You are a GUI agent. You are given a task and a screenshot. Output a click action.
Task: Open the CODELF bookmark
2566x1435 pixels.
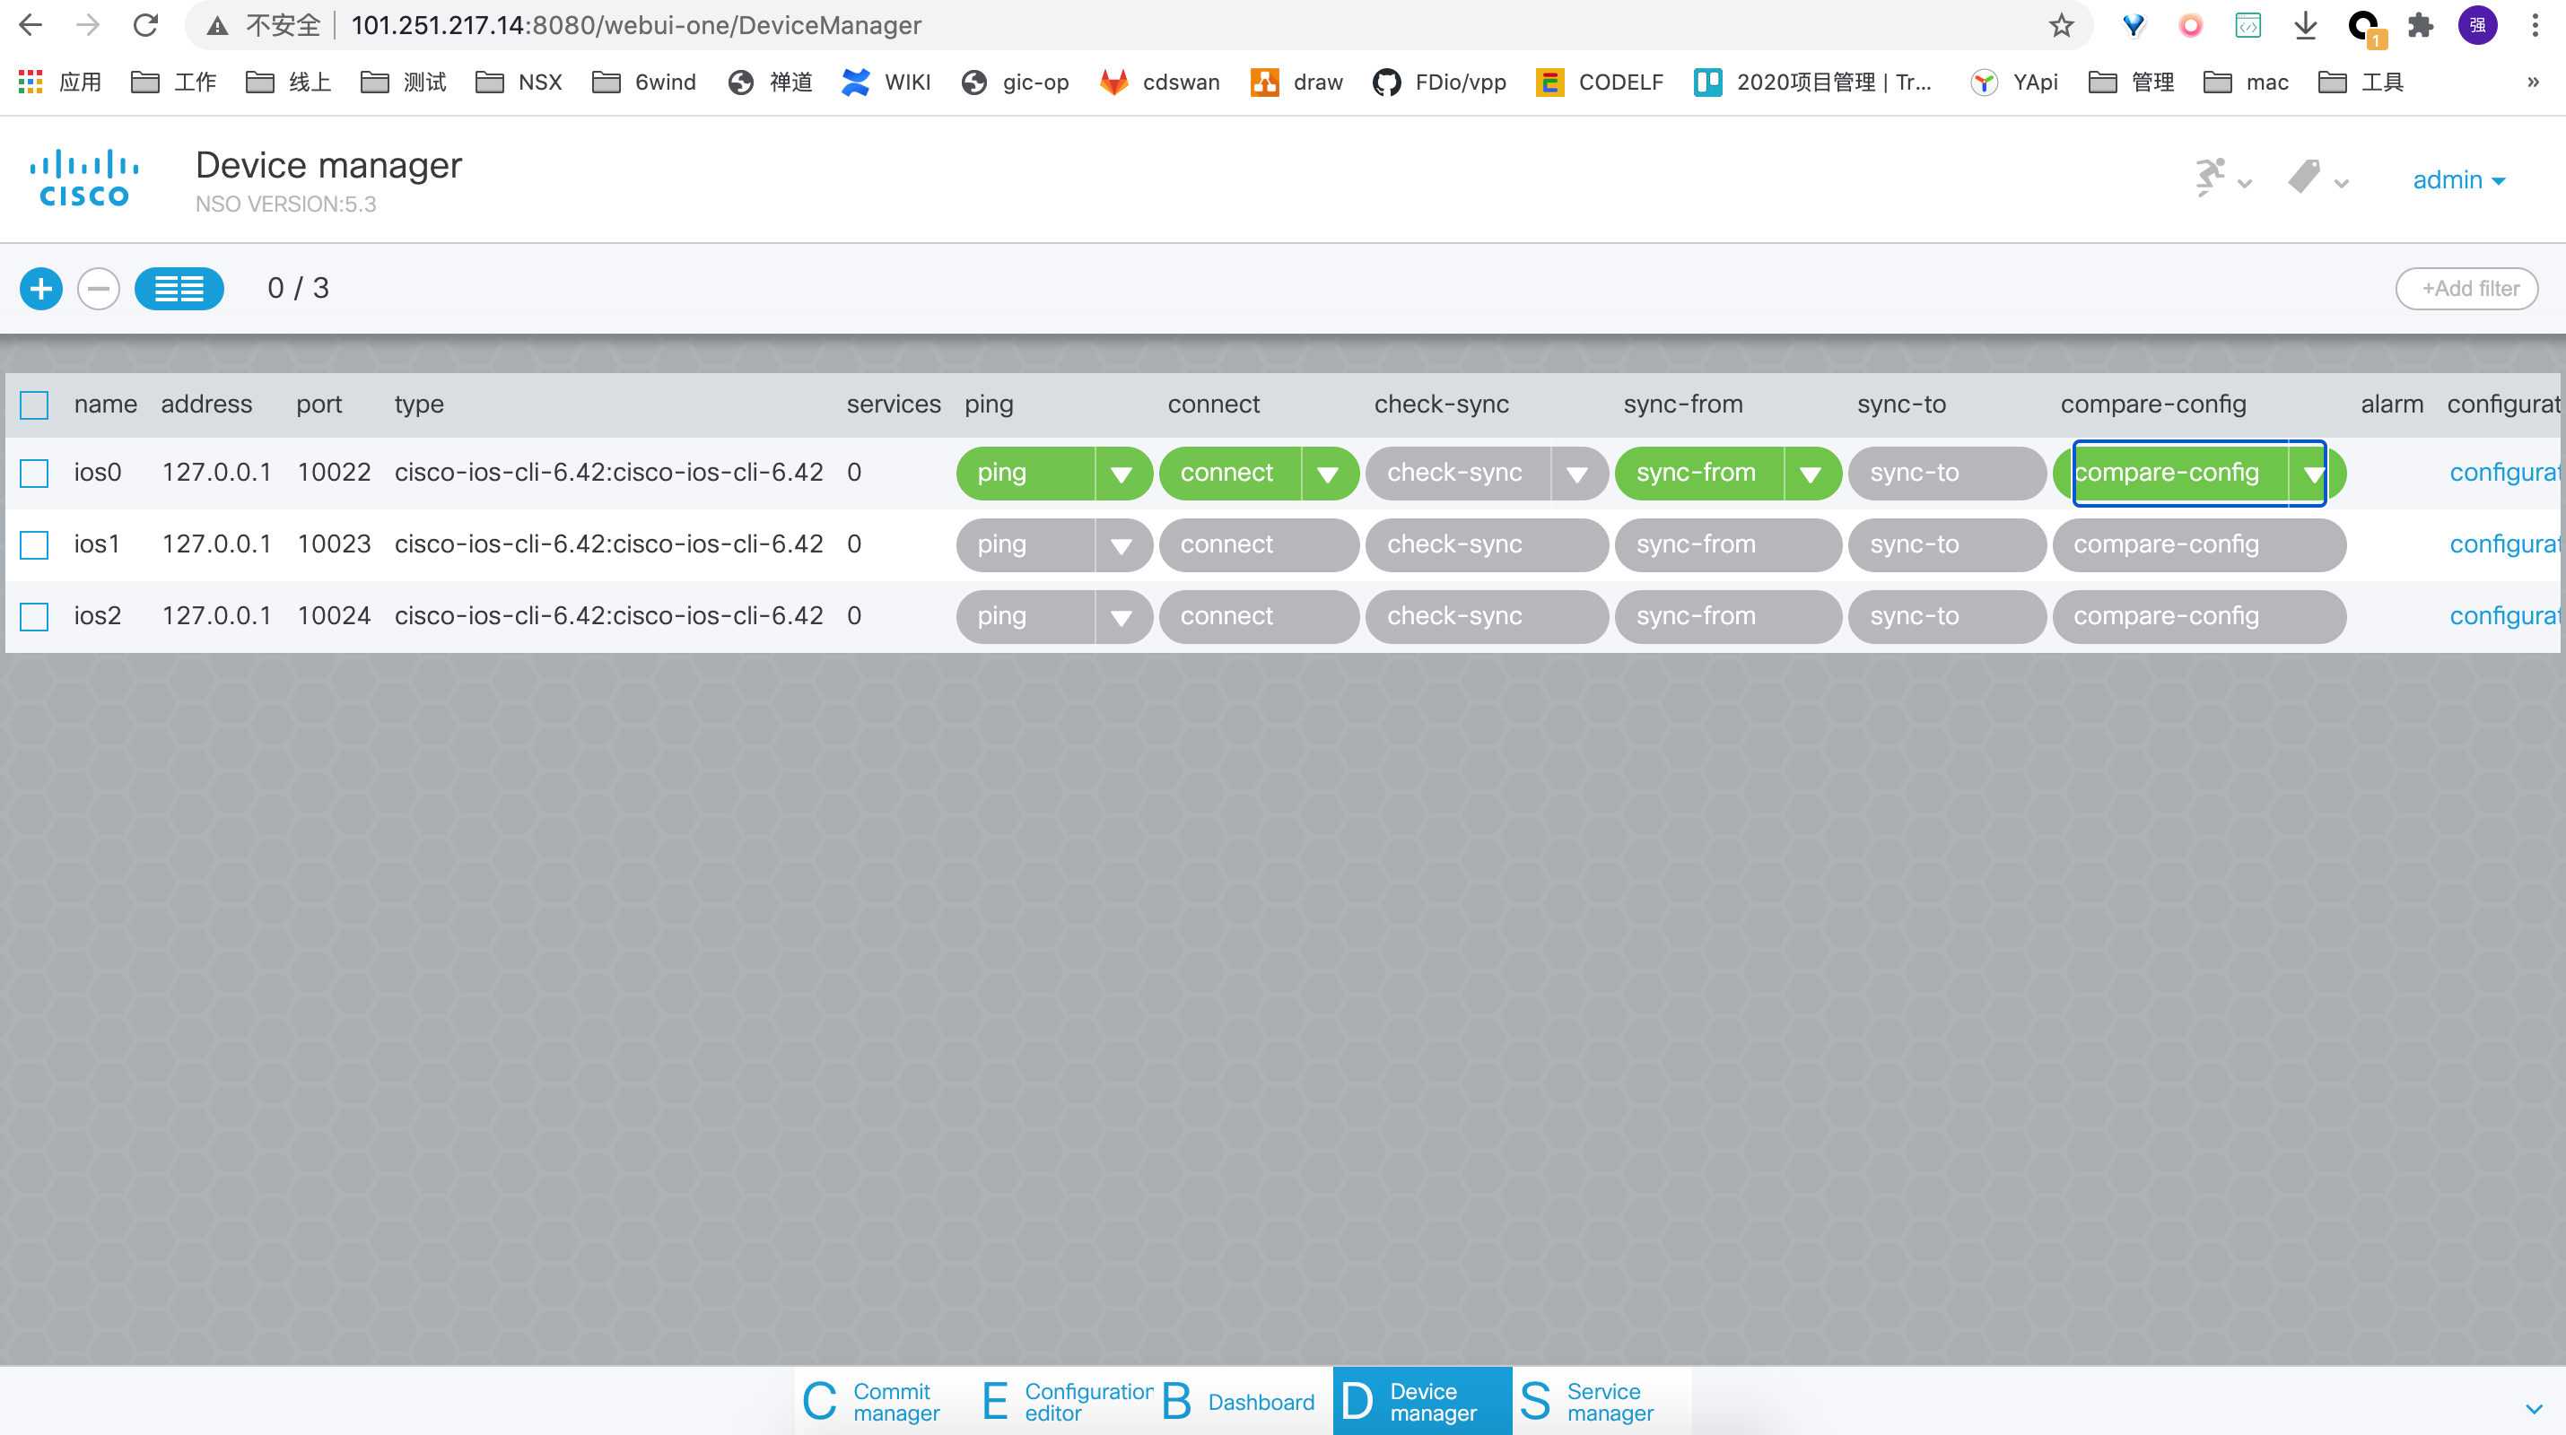click(1600, 82)
